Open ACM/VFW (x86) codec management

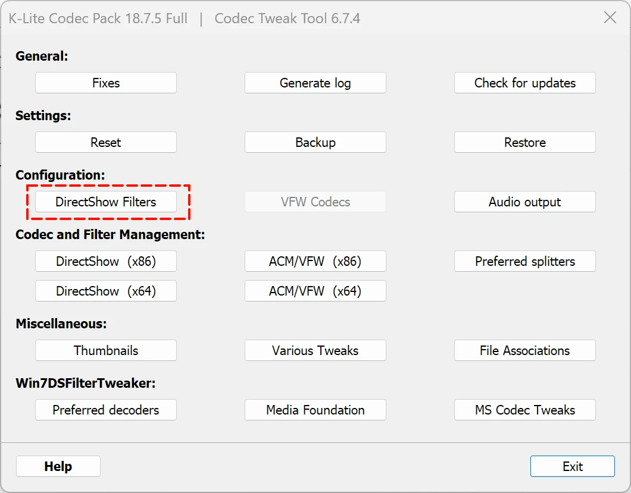[x=315, y=262]
